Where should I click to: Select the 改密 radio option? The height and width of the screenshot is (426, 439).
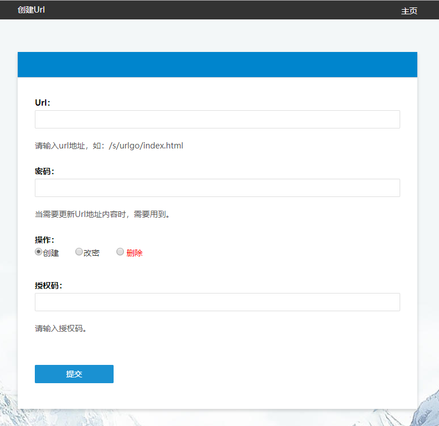[x=79, y=252]
